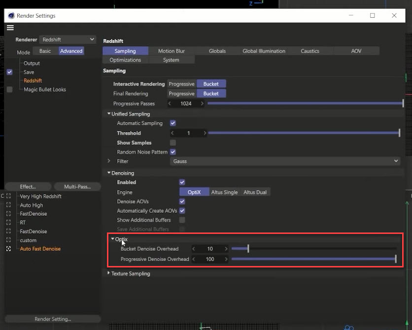Viewport: 412px width, 330px height.
Task: Collapse the Unified Sampling section
Action: 109,114
